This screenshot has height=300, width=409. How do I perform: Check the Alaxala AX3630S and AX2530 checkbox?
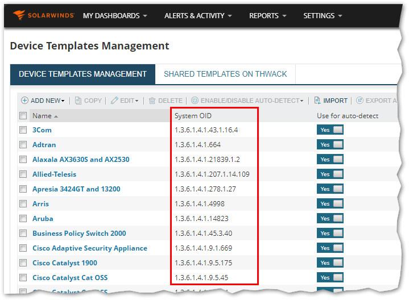(x=23, y=159)
